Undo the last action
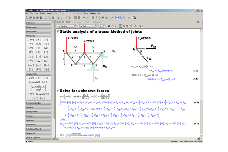The height and width of the screenshot is (152, 228). click(58, 18)
